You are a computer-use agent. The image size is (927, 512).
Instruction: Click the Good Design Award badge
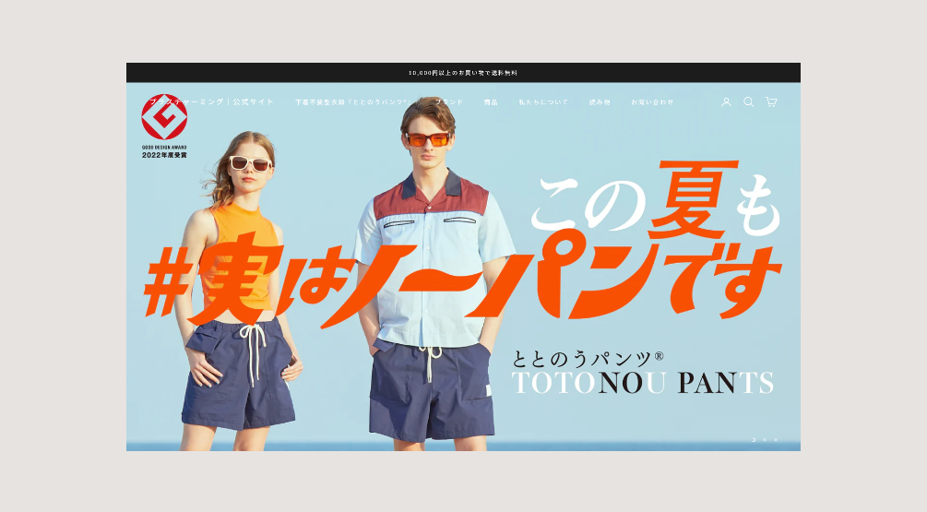[164, 127]
